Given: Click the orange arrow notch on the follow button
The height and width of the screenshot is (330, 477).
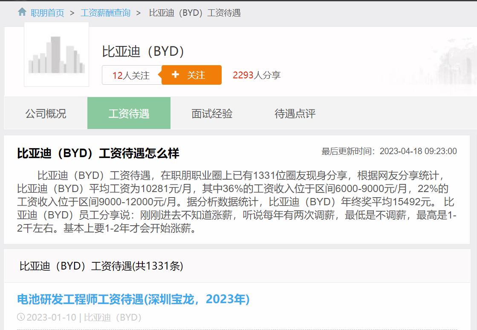Looking at the screenshot, I should point(159,75).
